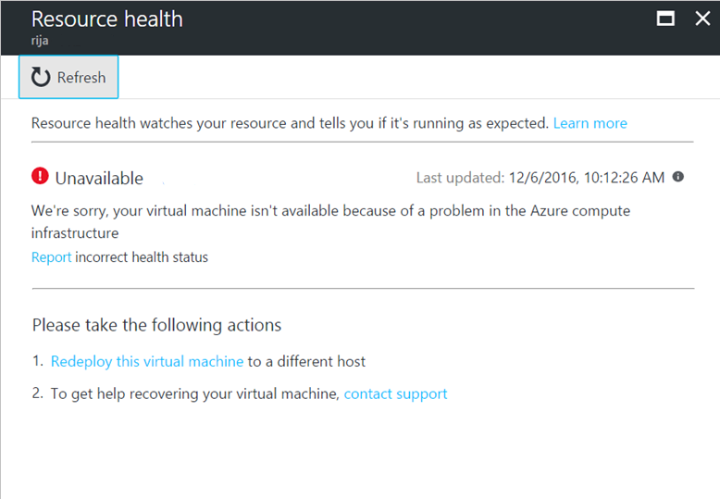Viewport: 720px width, 499px height.
Task: Click the Resource health blade title
Action: click(107, 19)
